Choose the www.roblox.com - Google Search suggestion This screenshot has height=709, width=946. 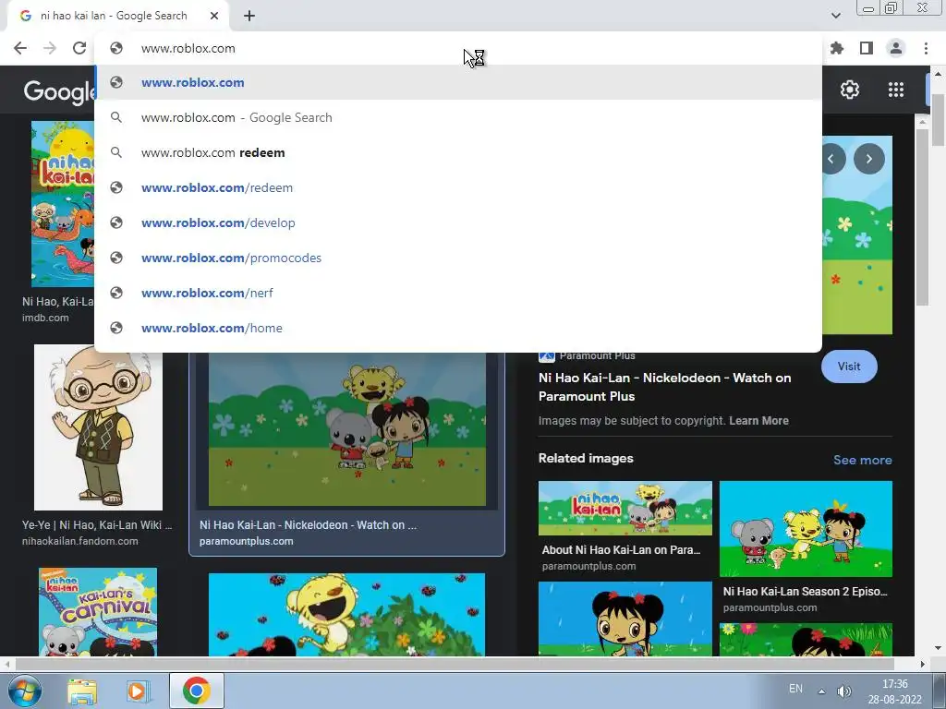pos(458,117)
